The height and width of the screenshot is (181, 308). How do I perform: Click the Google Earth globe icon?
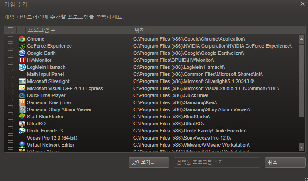point(22,53)
